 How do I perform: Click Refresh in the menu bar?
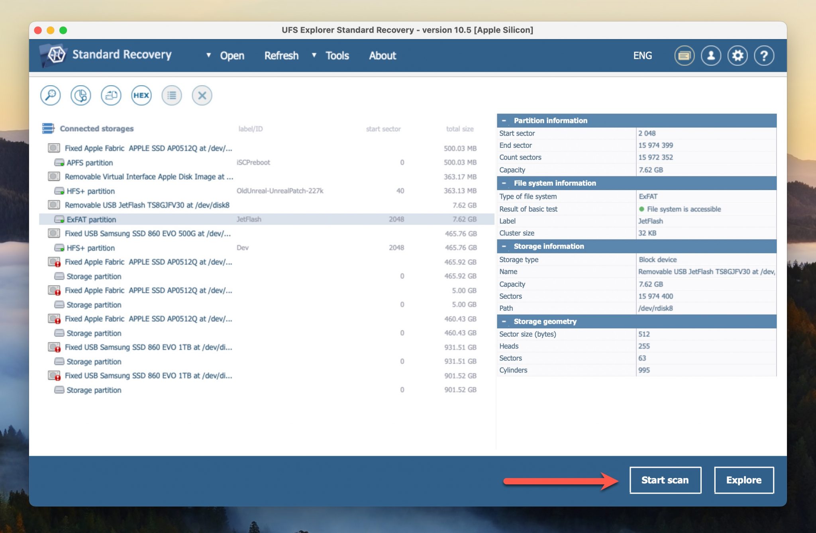[x=281, y=56]
